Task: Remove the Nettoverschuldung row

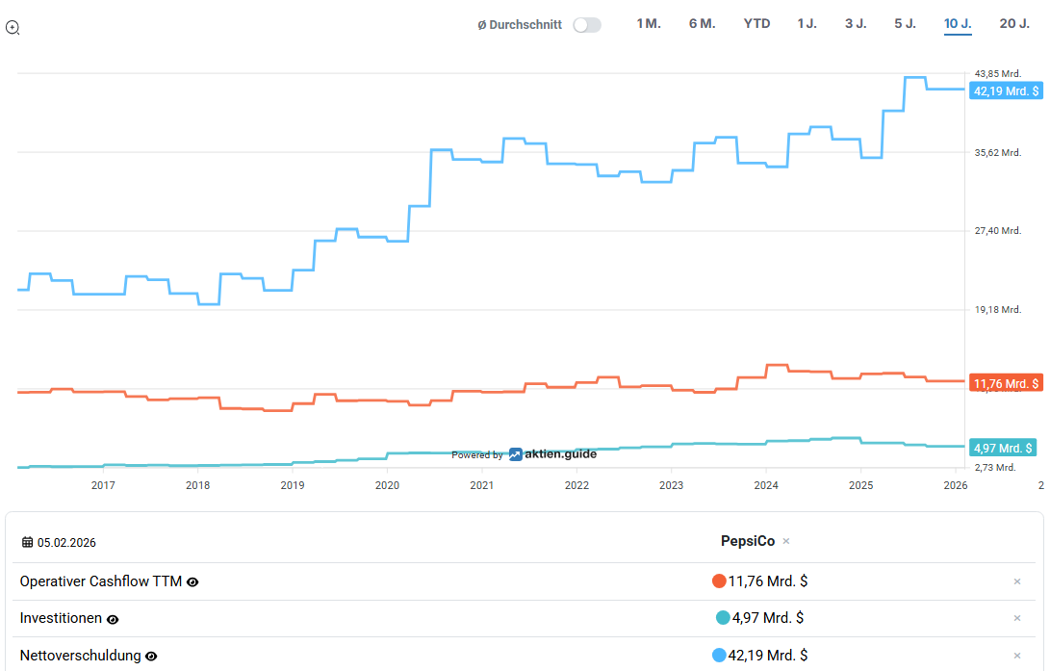Action: pos(1017,656)
